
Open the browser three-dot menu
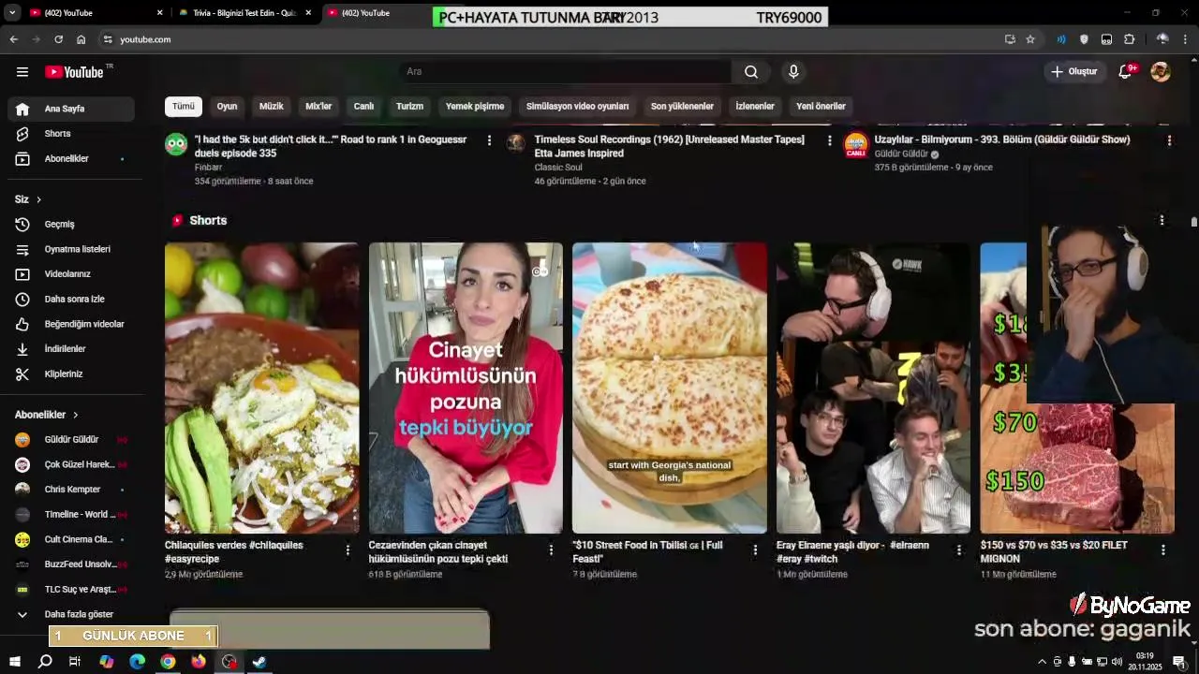click(x=1186, y=39)
